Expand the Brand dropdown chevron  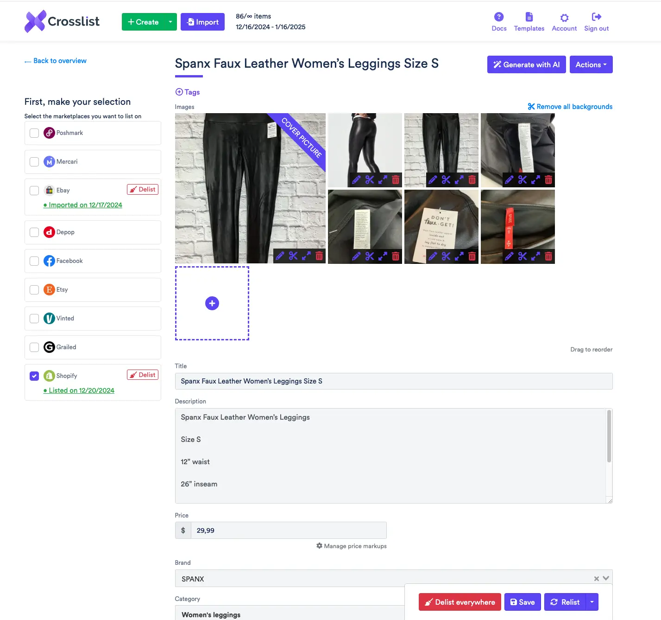[606, 578]
